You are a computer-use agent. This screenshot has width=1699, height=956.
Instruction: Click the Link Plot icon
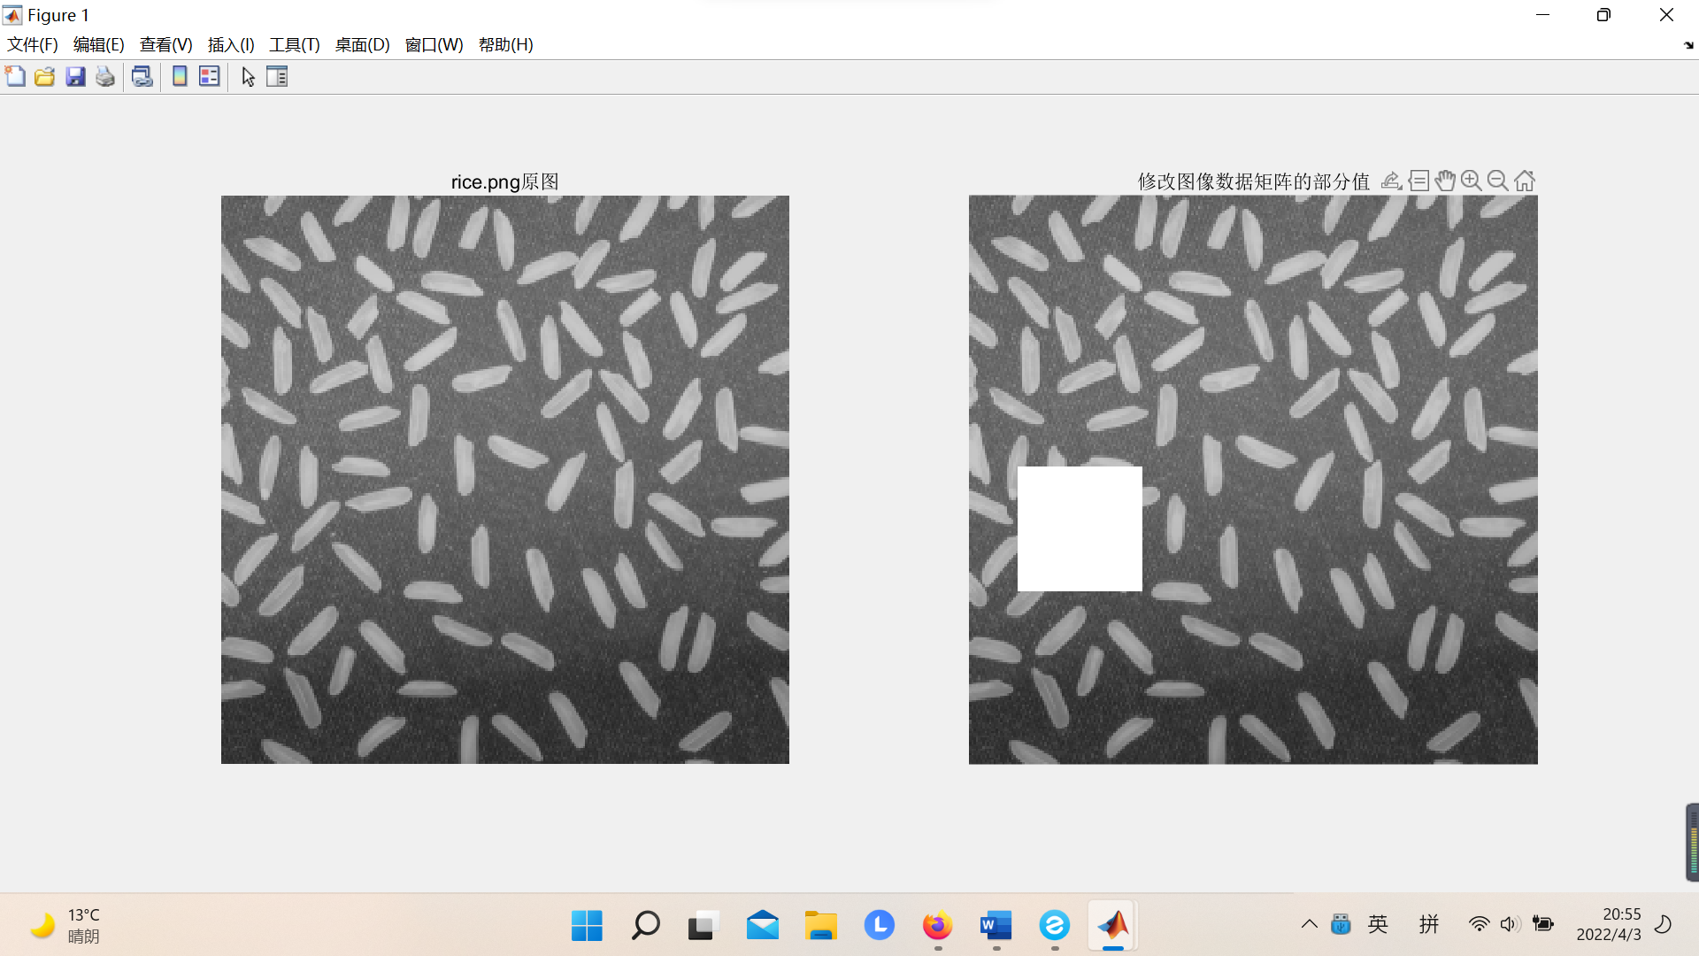pos(142,77)
